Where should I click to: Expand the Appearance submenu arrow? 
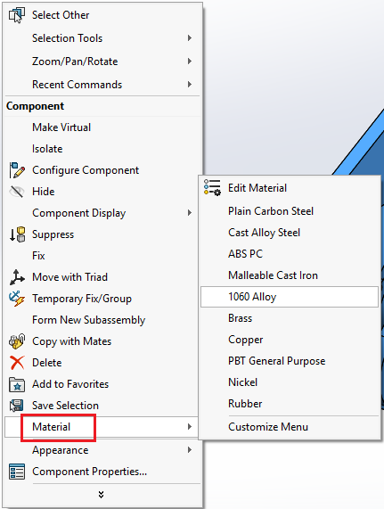click(190, 449)
